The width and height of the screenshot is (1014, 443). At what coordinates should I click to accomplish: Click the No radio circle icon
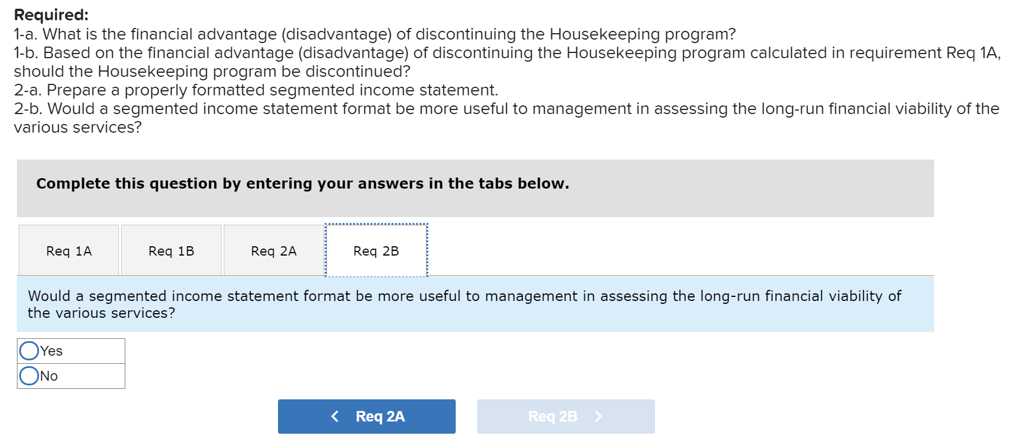(x=29, y=375)
